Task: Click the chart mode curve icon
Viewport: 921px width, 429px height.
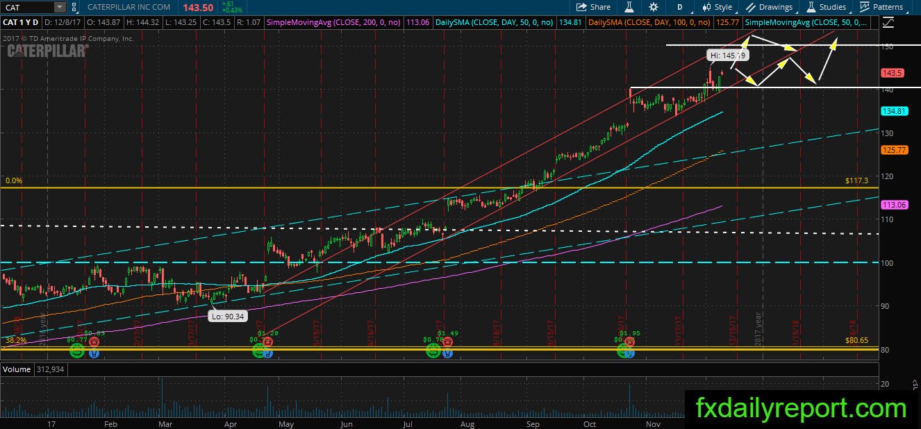Action: pos(887,22)
